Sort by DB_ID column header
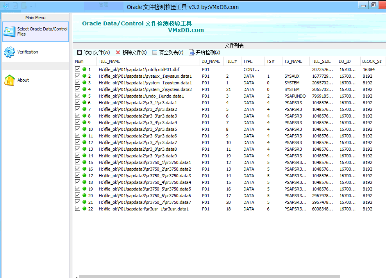 click(348, 61)
